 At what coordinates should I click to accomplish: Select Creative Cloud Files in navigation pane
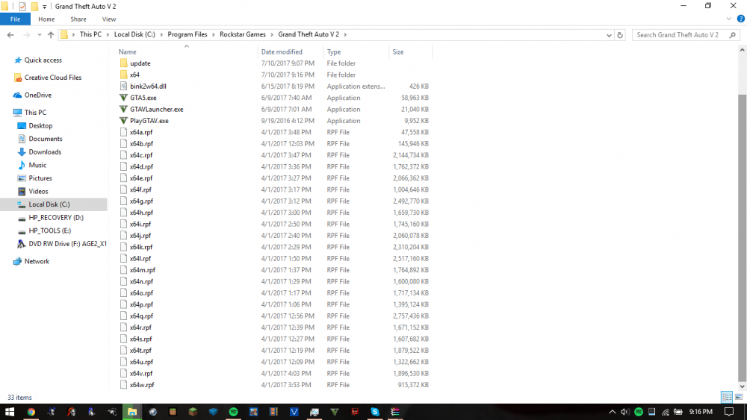[53, 78]
